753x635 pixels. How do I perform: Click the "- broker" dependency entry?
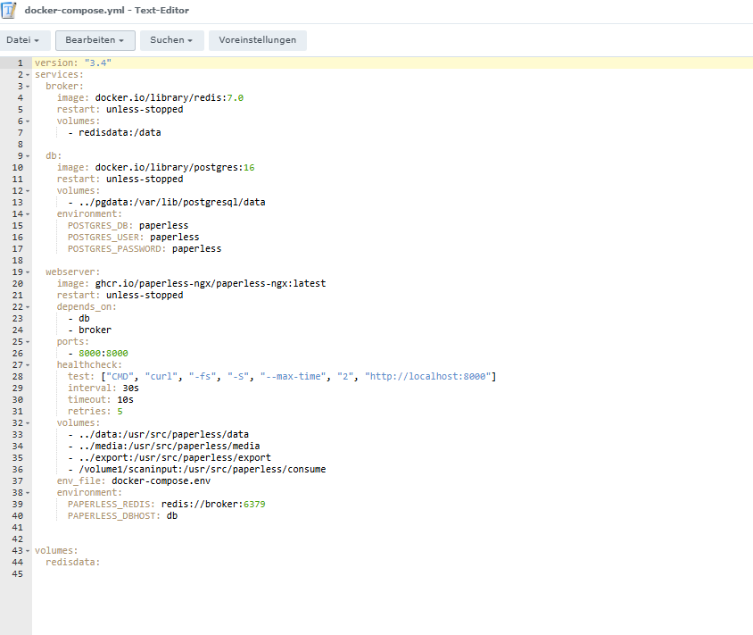[90, 330]
